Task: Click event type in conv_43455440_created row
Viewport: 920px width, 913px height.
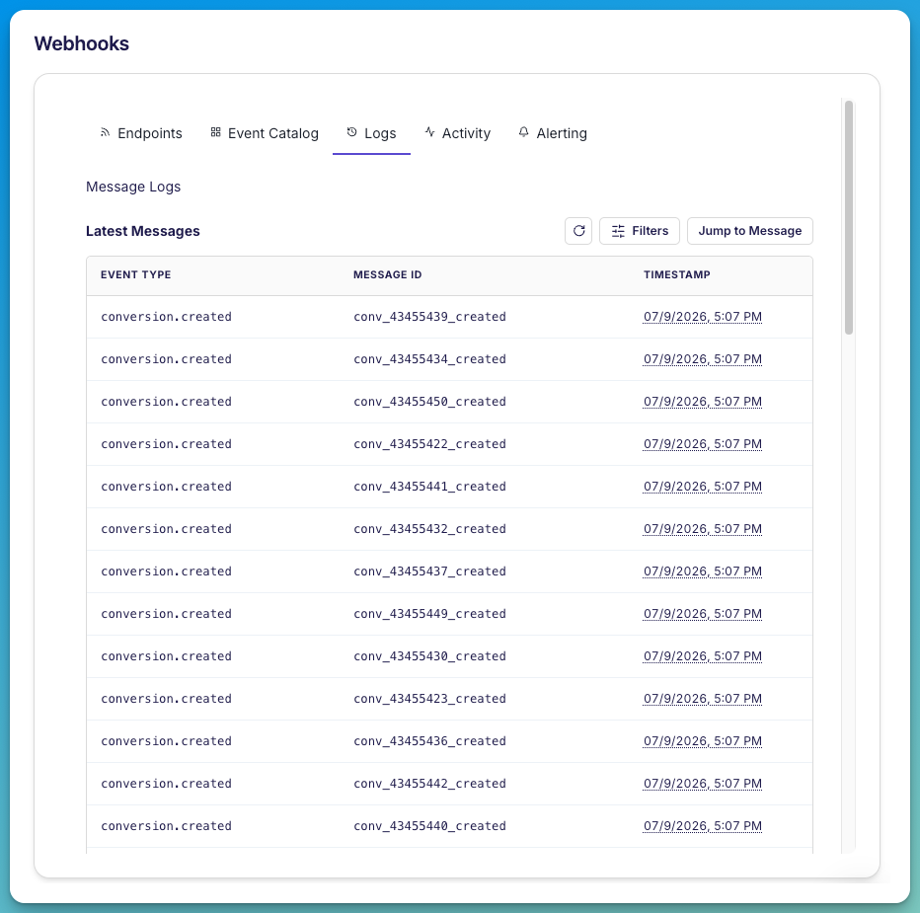Action: (x=166, y=826)
